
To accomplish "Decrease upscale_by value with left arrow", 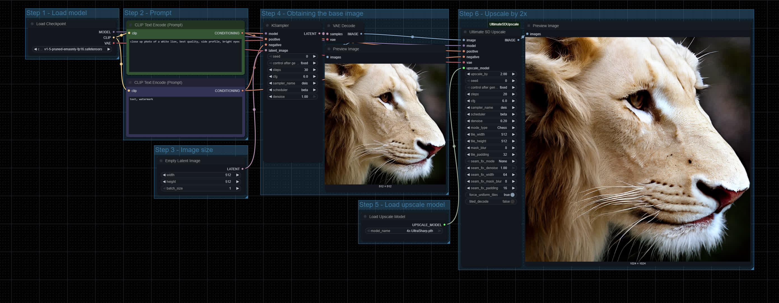I will [468, 74].
